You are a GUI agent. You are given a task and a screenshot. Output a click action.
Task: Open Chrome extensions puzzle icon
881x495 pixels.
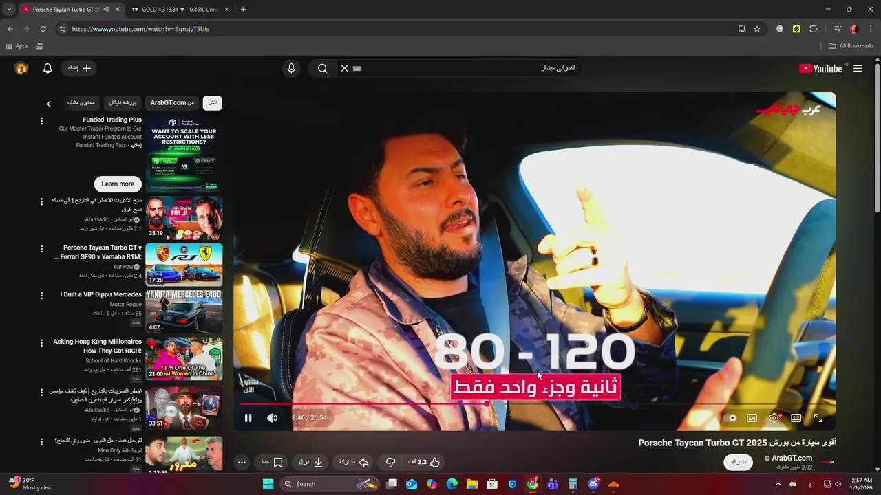pos(814,29)
